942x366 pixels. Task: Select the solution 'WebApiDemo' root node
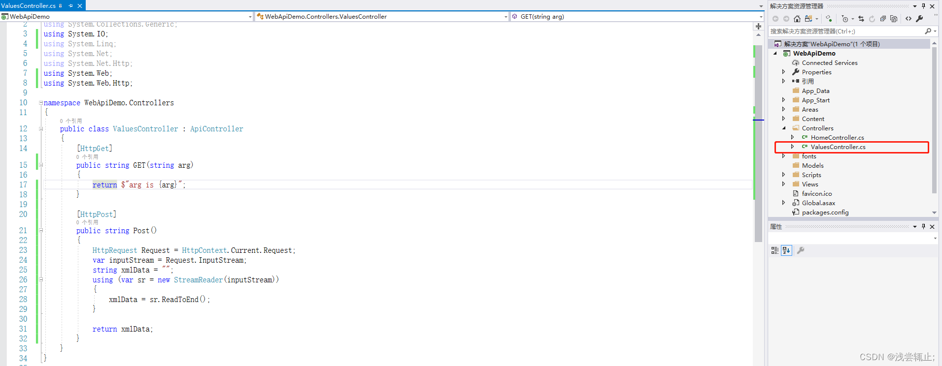[832, 44]
